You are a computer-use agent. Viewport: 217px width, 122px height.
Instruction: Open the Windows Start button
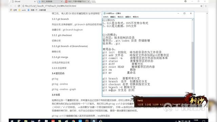point(12,121)
